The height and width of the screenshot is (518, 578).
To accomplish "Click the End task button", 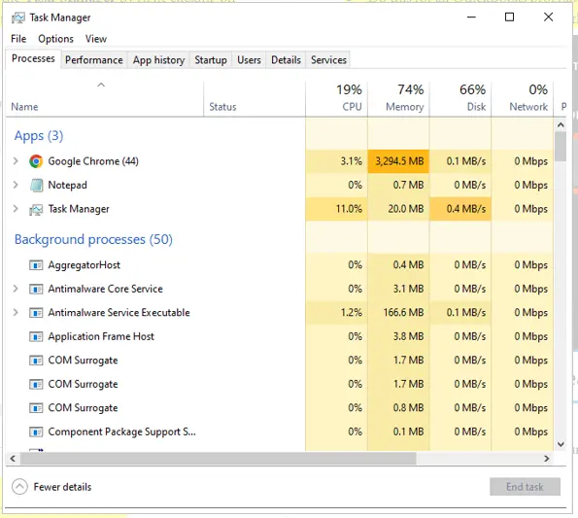I will 525,487.
